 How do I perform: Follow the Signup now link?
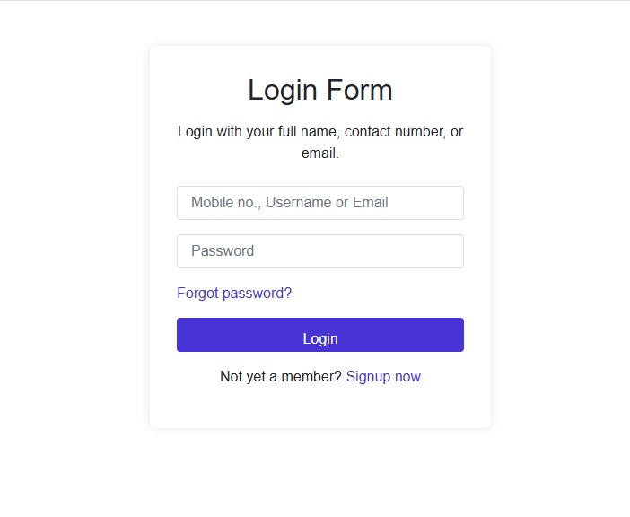tap(383, 377)
